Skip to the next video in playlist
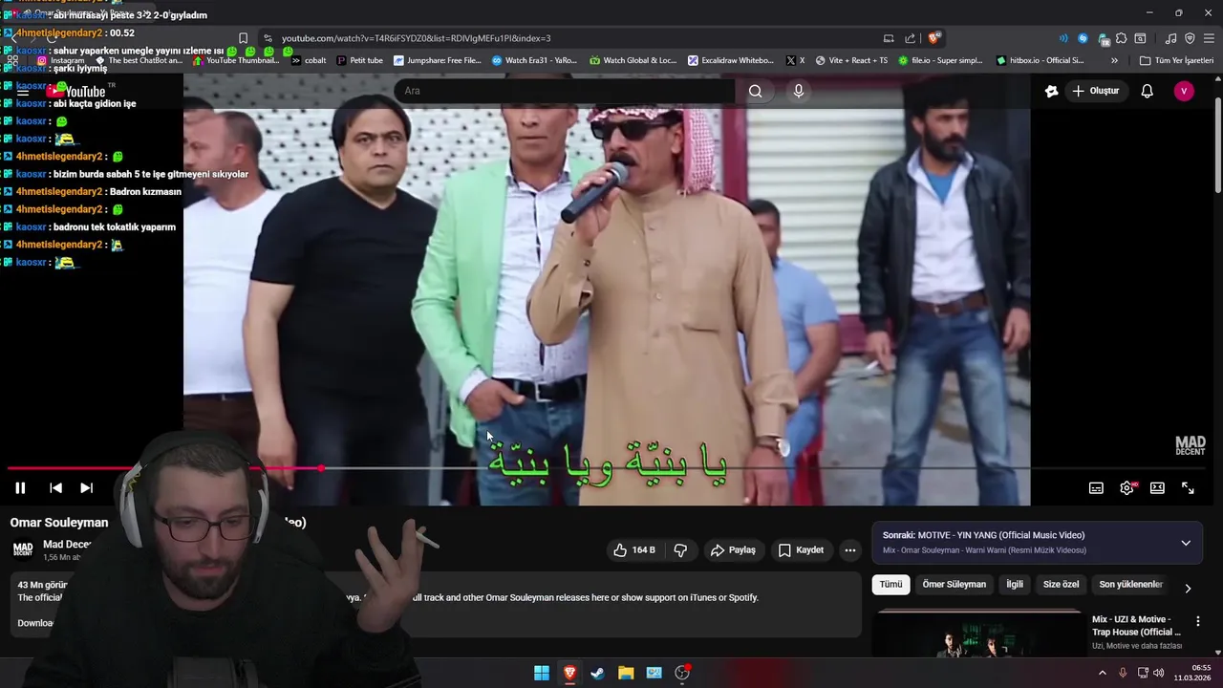 (86, 487)
